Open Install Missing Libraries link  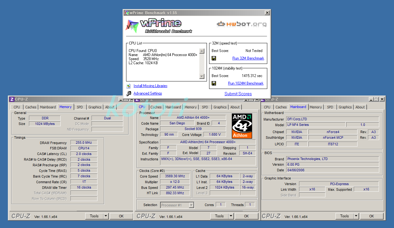(x=150, y=86)
